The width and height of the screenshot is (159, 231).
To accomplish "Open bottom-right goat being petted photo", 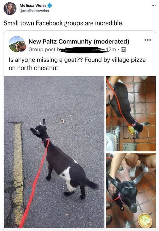I will point(131,190).
